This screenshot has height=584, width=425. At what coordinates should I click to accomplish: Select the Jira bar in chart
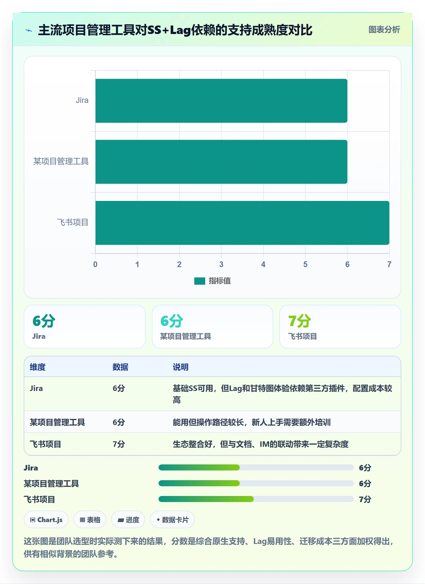click(221, 101)
